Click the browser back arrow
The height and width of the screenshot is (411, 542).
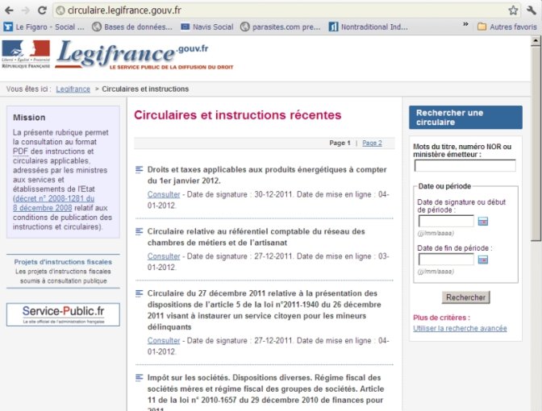(9, 10)
